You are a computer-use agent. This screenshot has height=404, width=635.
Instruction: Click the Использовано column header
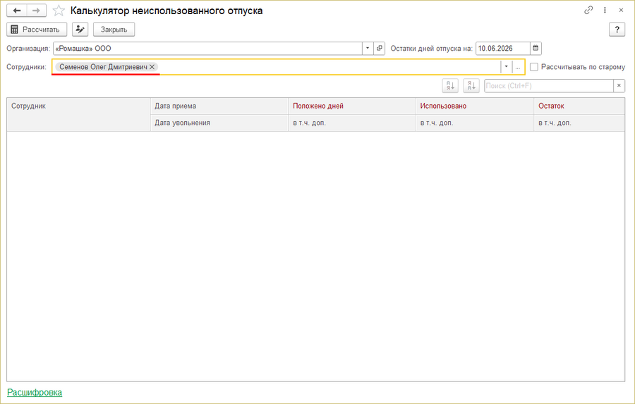coord(475,106)
